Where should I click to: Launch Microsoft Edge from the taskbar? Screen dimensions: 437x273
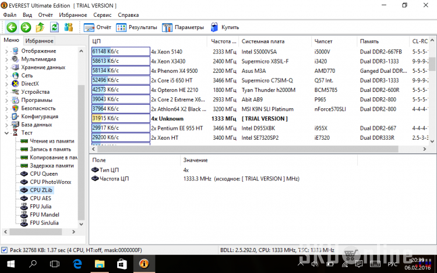point(77,264)
